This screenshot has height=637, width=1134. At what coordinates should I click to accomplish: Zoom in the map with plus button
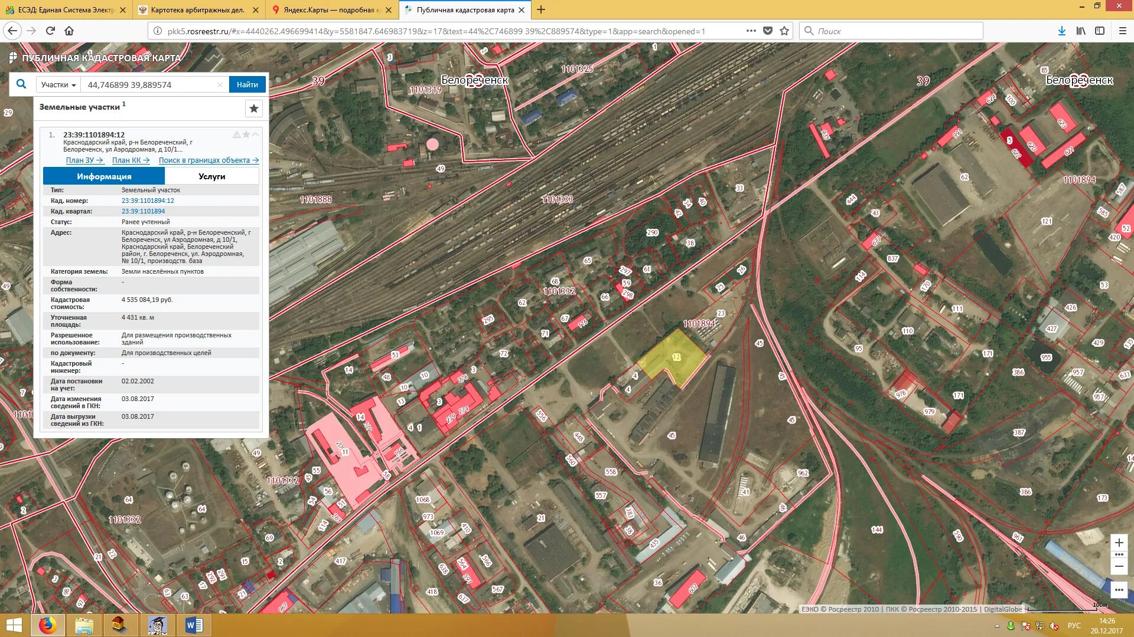pyautogui.click(x=1119, y=543)
